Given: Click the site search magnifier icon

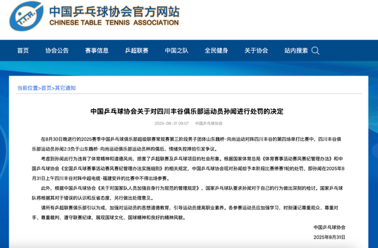Looking at the screenshot, I should (x=315, y=51).
